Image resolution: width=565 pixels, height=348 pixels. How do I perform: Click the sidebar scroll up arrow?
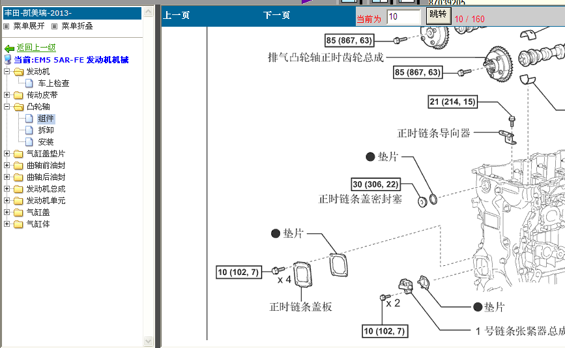tap(148, 12)
